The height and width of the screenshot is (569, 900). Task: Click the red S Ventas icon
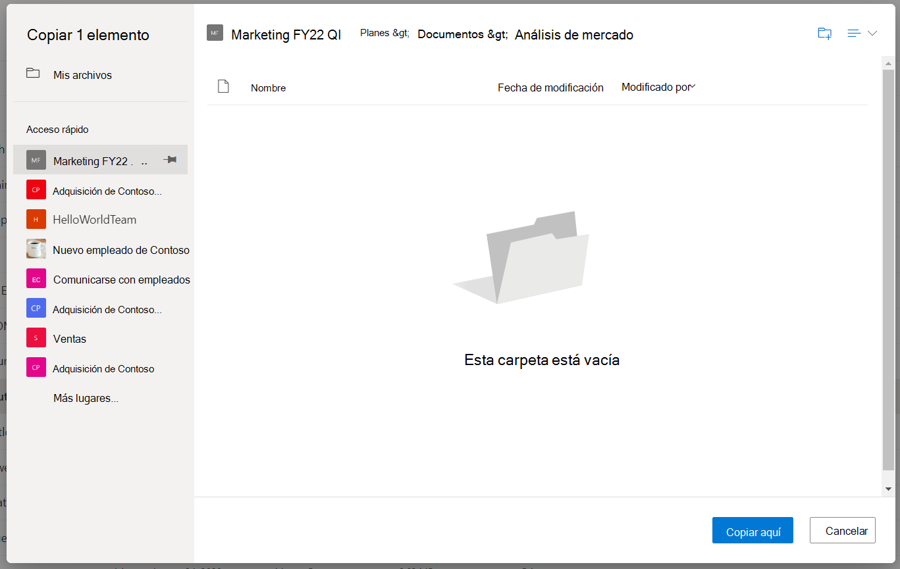click(36, 338)
